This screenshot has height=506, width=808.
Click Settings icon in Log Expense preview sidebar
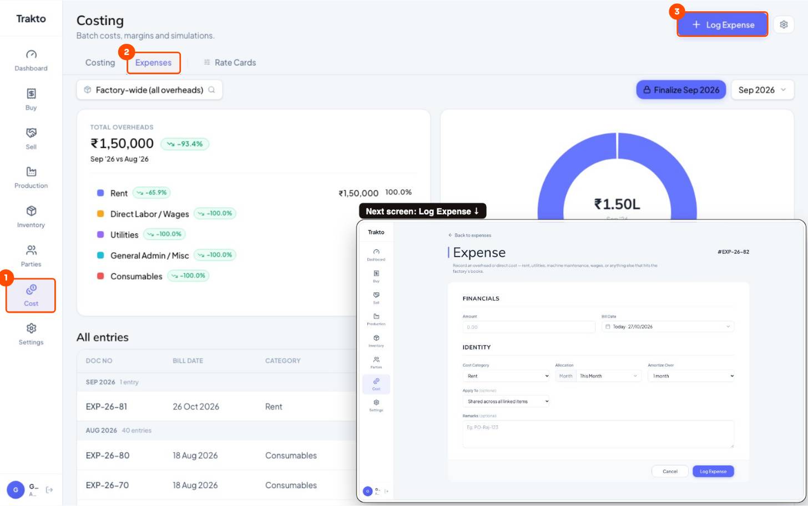[x=376, y=402]
